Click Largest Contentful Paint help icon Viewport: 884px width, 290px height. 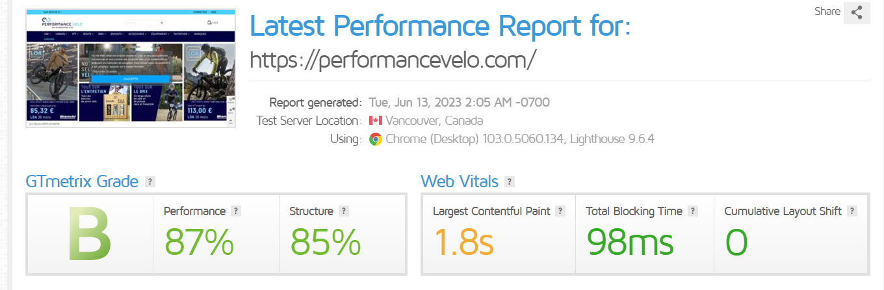click(560, 211)
